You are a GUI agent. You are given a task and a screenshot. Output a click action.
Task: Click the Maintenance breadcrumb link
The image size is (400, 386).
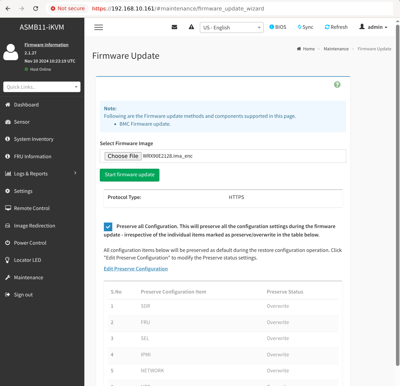pos(336,49)
